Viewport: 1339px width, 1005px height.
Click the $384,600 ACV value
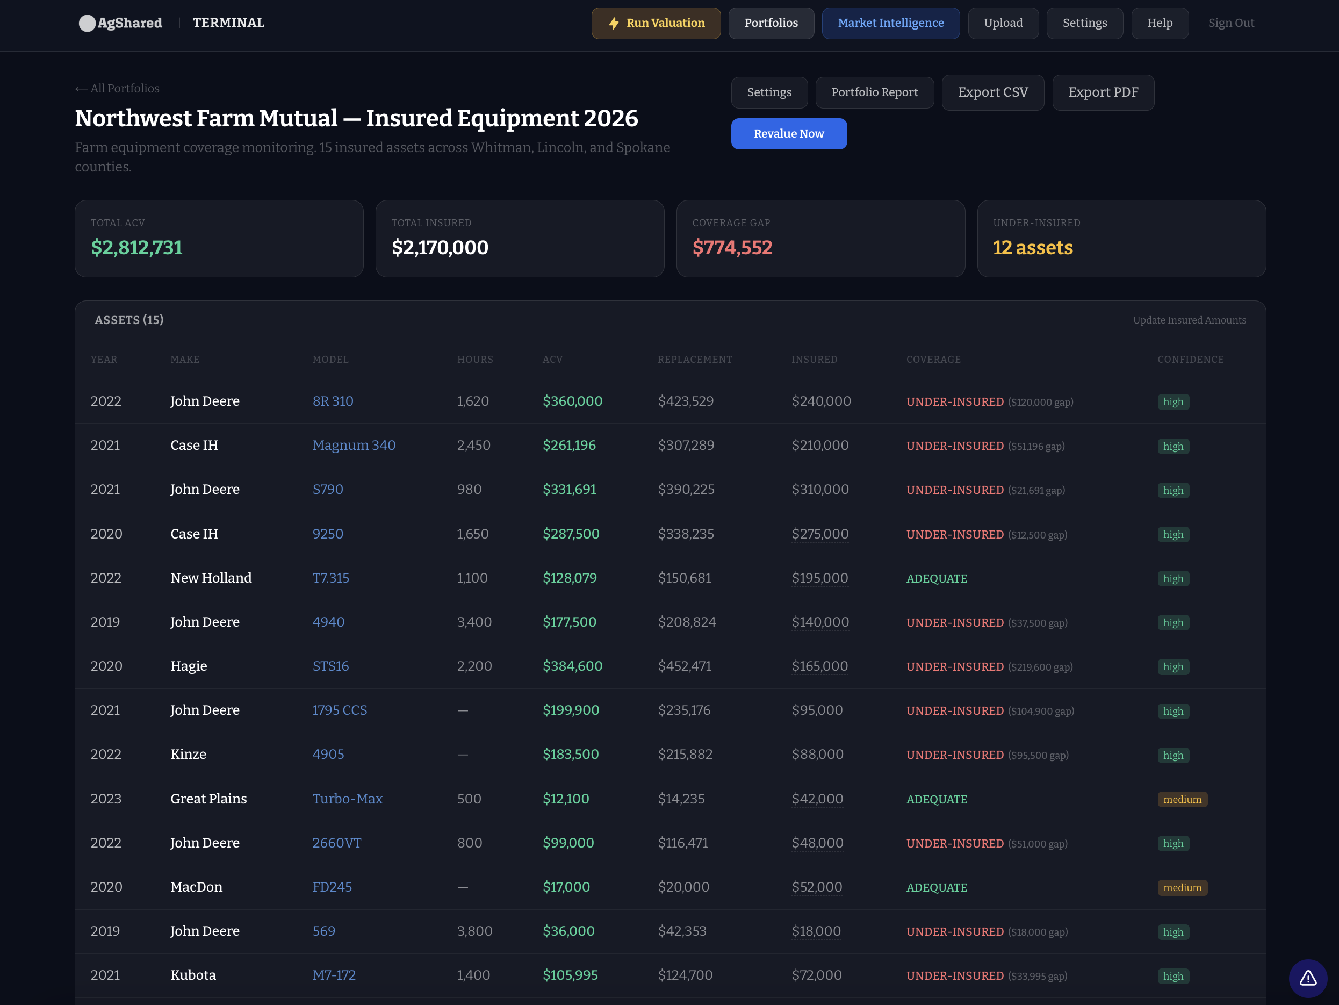tap(572, 666)
